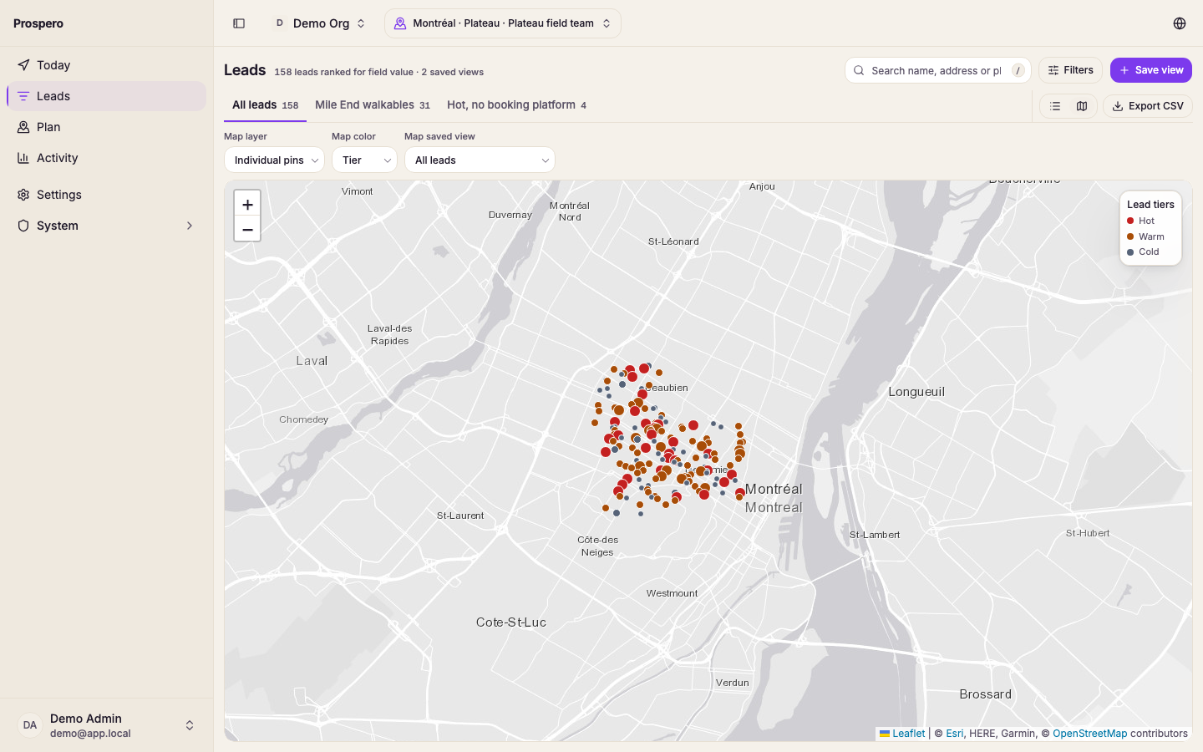This screenshot has height=752, width=1203.
Task: Click the DA user avatar
Action: 30,725
